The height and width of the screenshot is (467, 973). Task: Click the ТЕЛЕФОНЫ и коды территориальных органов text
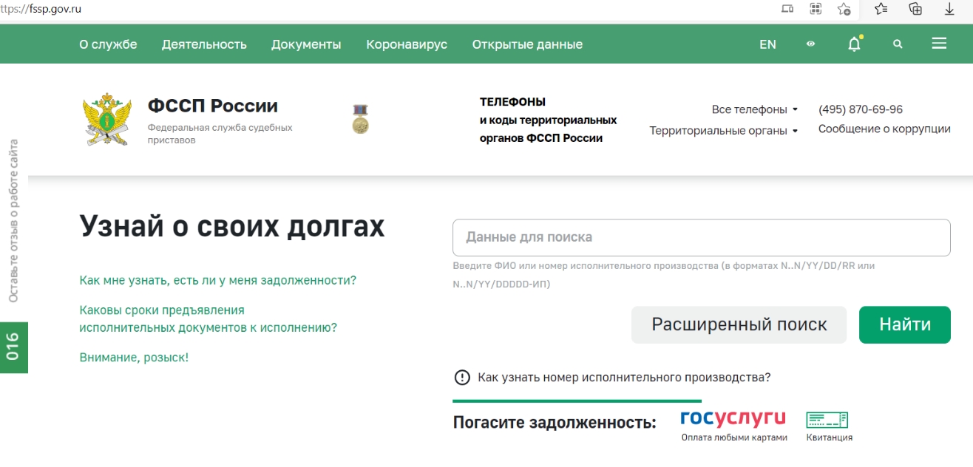click(x=548, y=120)
